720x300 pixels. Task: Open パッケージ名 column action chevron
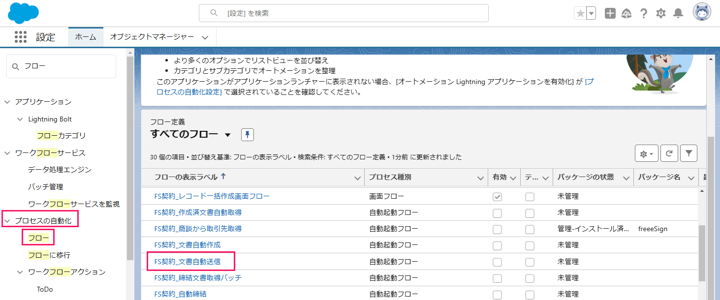691,178
